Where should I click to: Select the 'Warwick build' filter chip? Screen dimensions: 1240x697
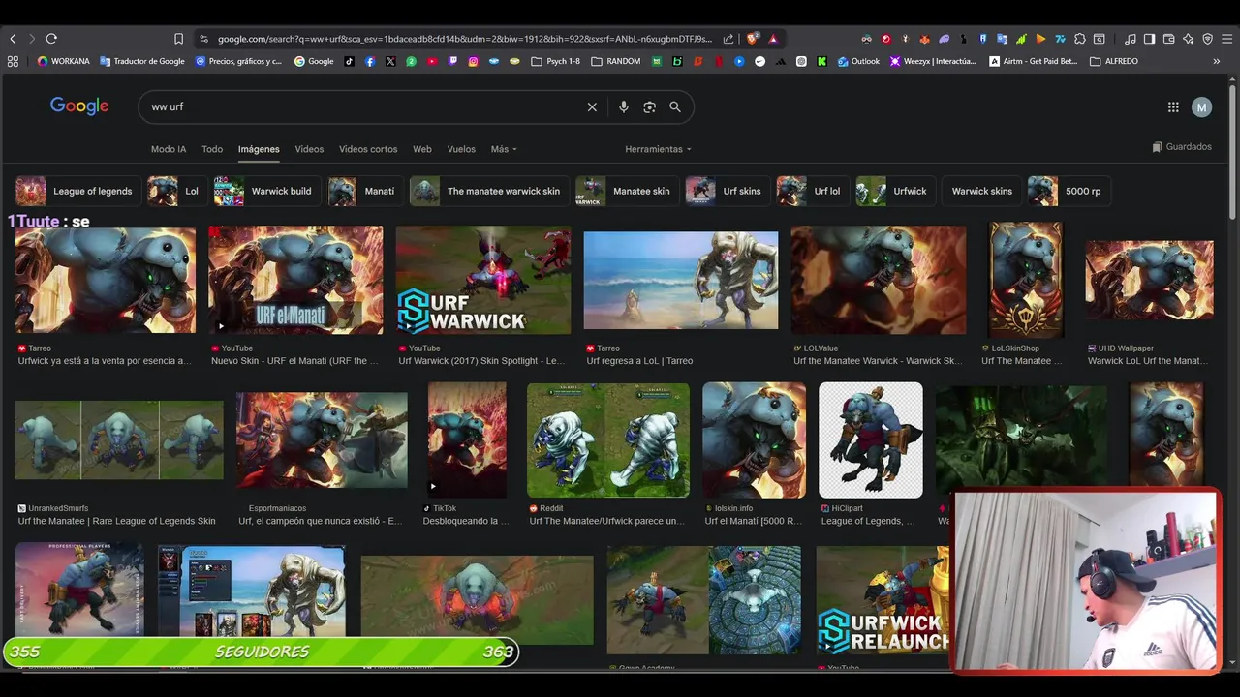coord(266,191)
